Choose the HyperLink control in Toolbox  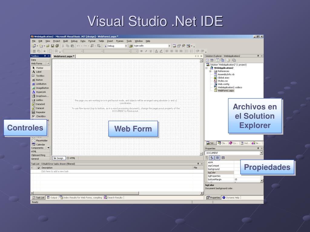[41, 92]
